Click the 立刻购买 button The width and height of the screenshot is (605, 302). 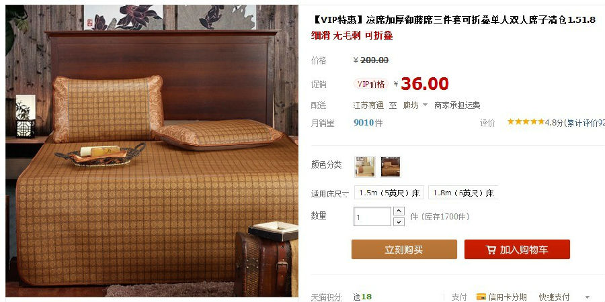coord(405,250)
